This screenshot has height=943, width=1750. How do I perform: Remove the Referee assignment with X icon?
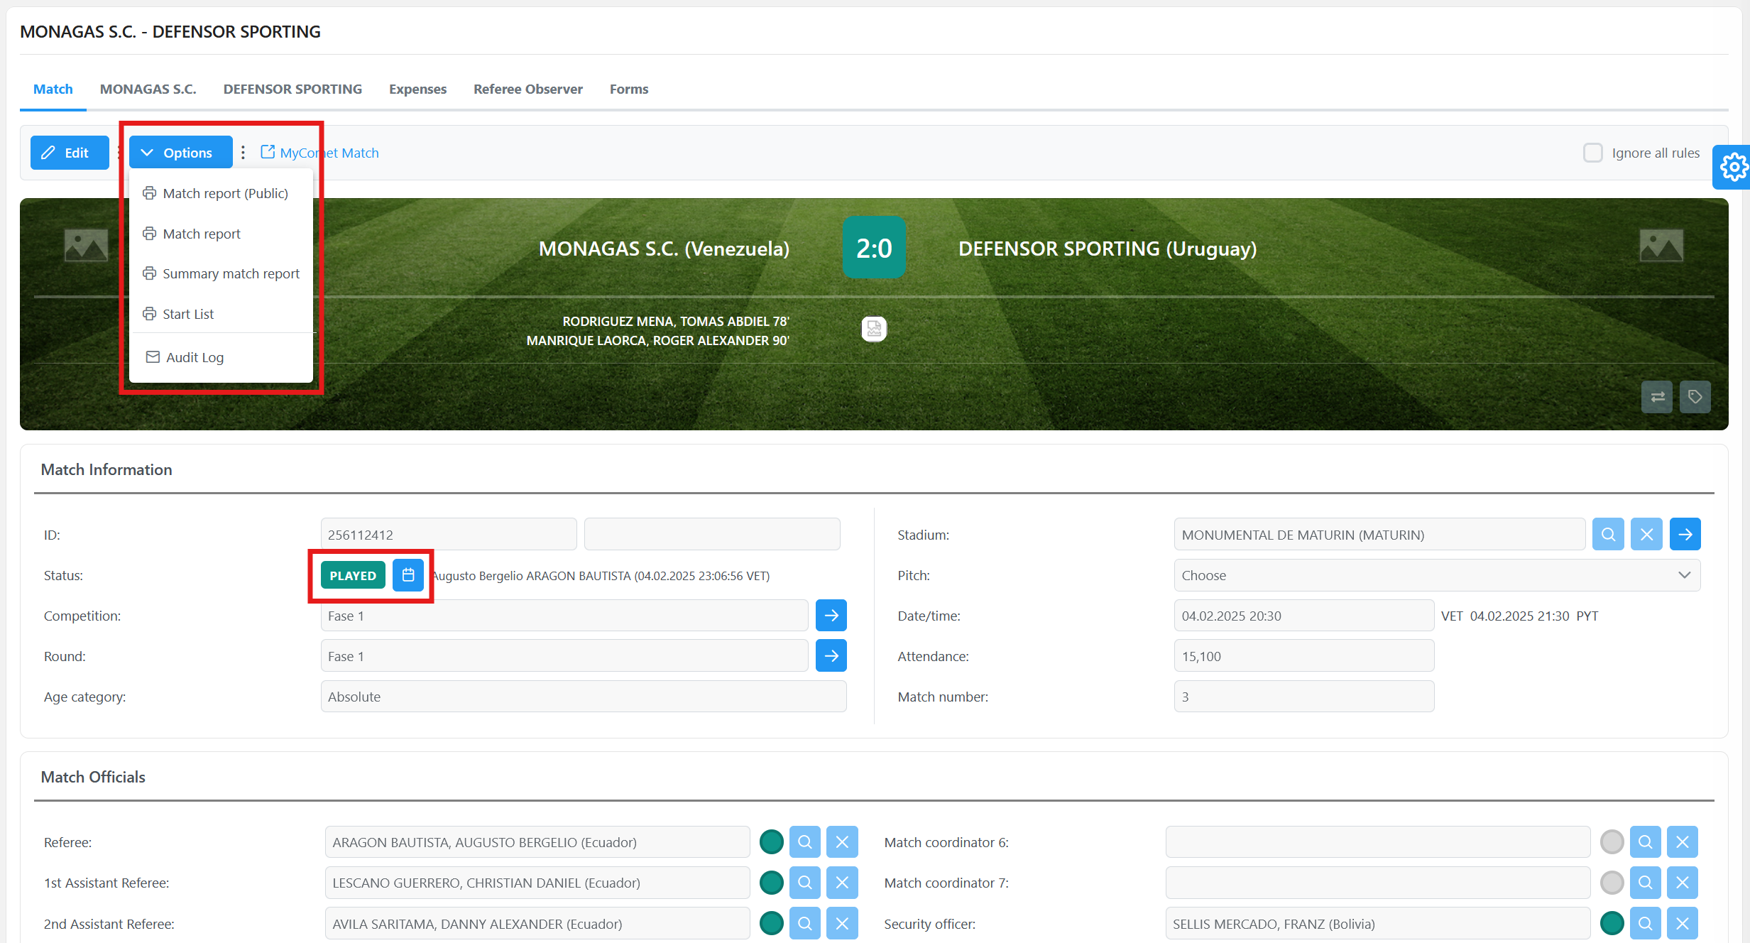[x=842, y=842]
